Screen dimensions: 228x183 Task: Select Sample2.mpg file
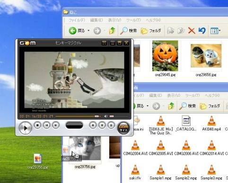click(x=186, y=172)
